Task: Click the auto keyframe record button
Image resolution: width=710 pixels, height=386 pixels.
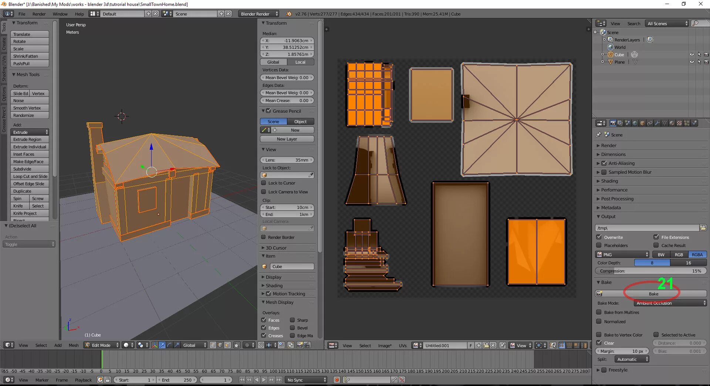Action: pyautogui.click(x=337, y=380)
